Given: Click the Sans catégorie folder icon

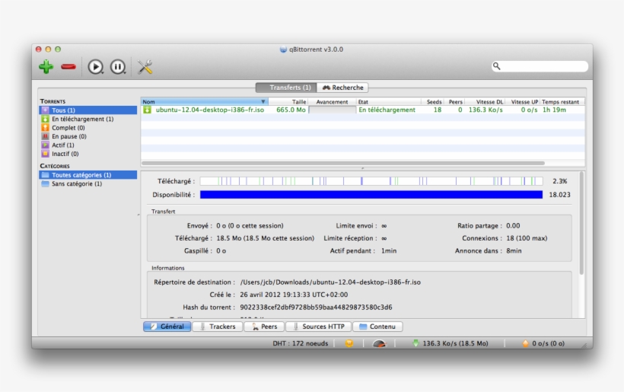Looking at the screenshot, I should (x=46, y=184).
